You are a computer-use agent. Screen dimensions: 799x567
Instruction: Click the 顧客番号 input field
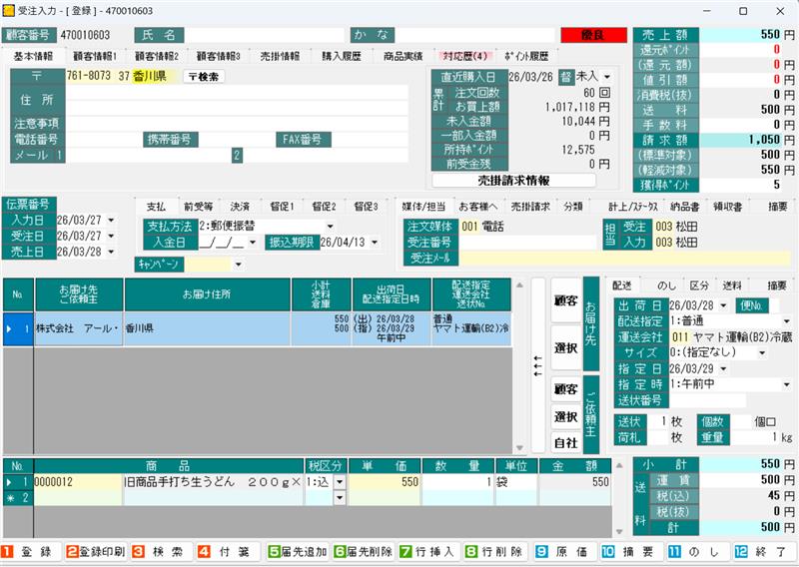click(93, 35)
